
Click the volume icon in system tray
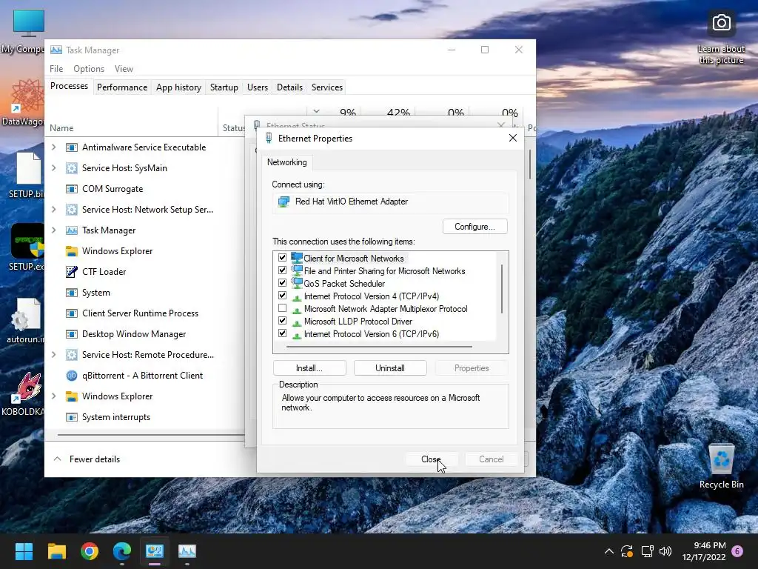coord(665,551)
